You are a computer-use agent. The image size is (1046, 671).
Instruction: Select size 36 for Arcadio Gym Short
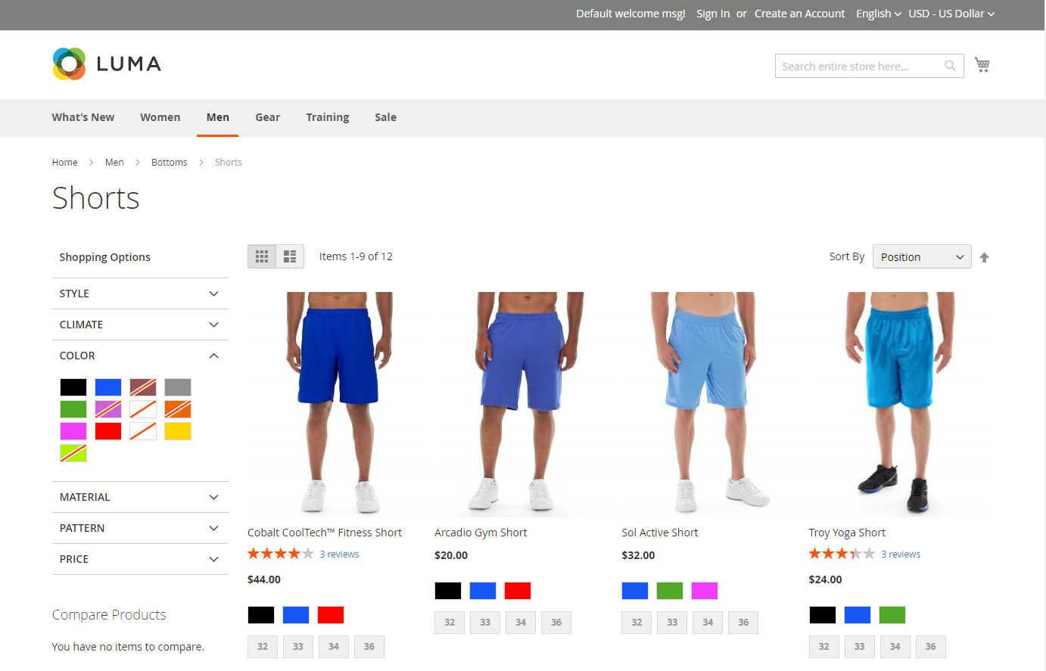pyautogui.click(x=556, y=623)
